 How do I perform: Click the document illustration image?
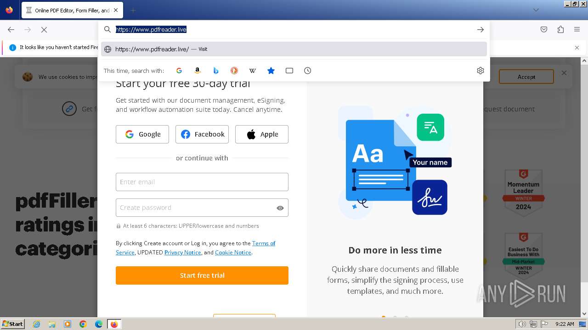(x=395, y=163)
